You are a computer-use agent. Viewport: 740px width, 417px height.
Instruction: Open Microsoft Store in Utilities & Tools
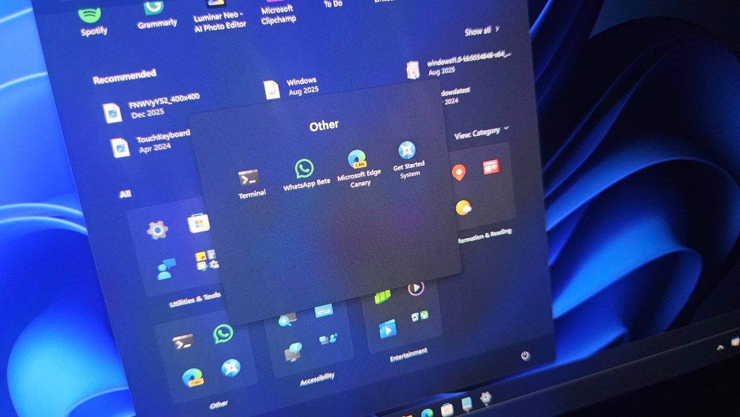tap(199, 223)
